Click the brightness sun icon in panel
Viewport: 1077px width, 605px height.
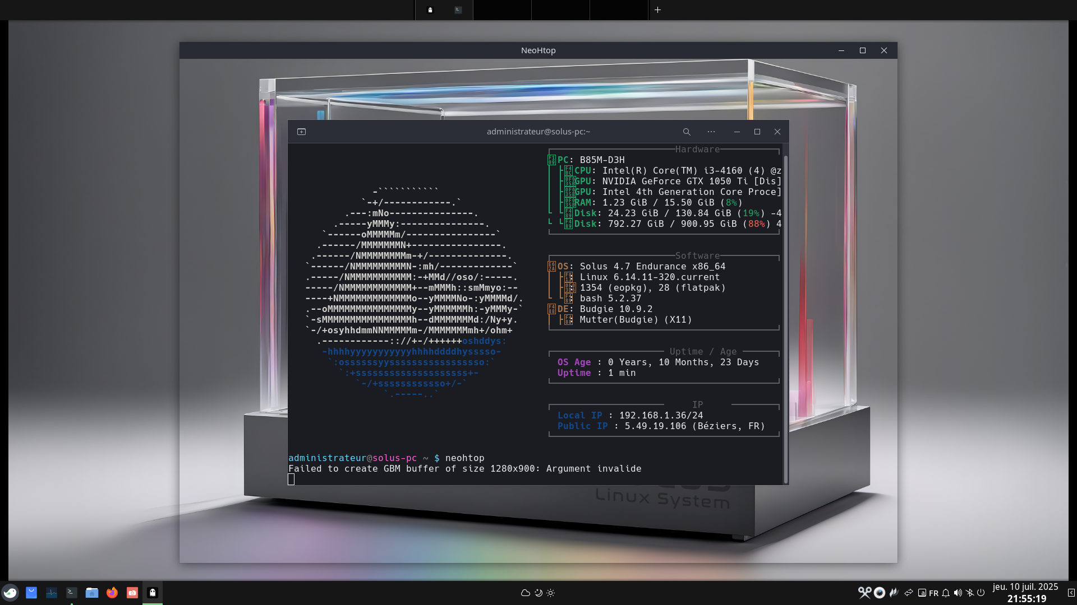(x=551, y=593)
